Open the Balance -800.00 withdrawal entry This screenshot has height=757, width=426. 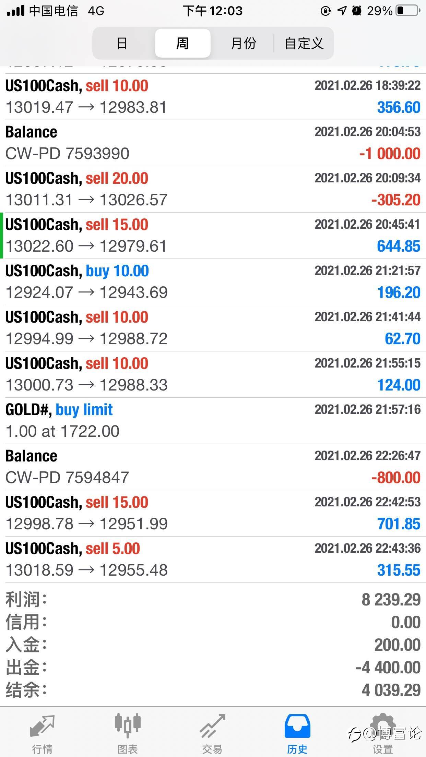[213, 467]
